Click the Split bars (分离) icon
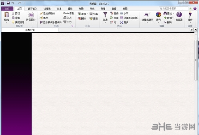Viewport: 199px width, 135px height. (91, 14)
